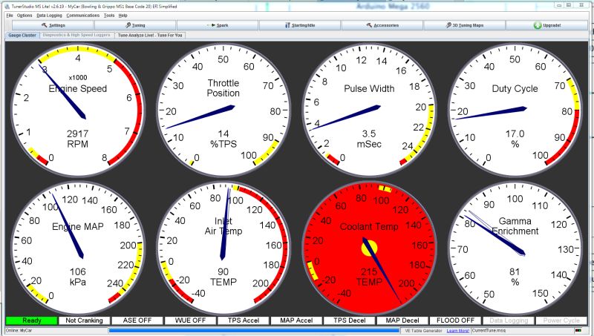Click the WUE OFF indicator

(190, 320)
